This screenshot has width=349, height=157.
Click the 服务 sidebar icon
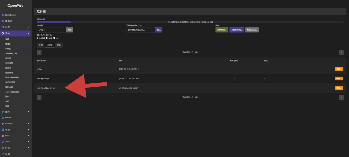[x=3, y=111]
